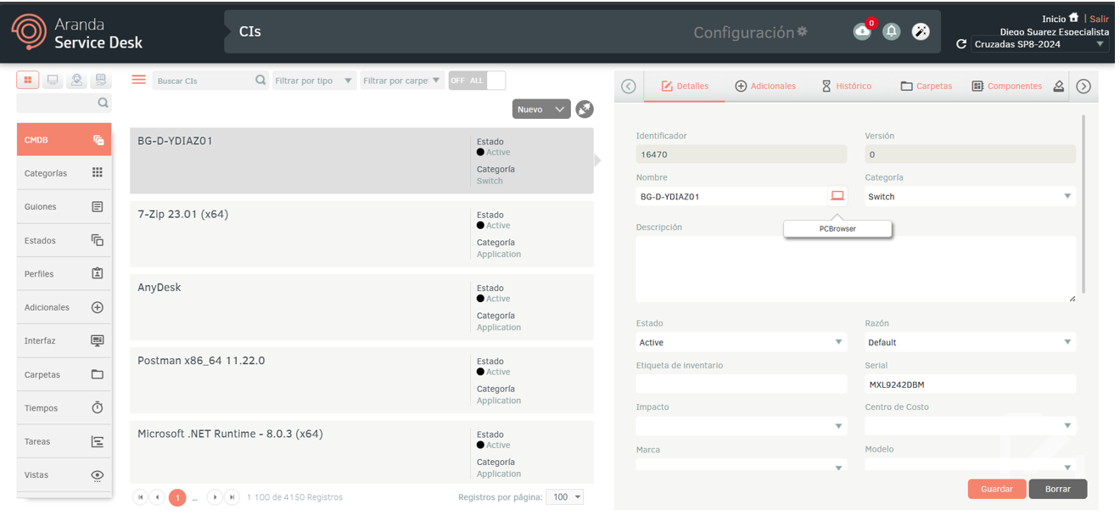Select the grid view icon above sidebar

28,80
